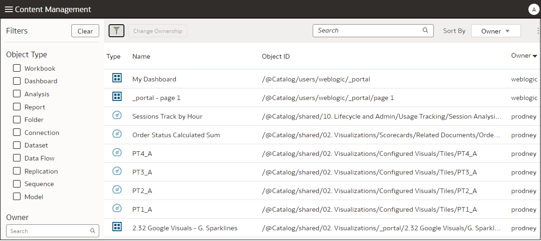Image resolution: width=541 pixels, height=241 pixels.
Task: Open the vertical ellipsis options menu
Action: 538,31
